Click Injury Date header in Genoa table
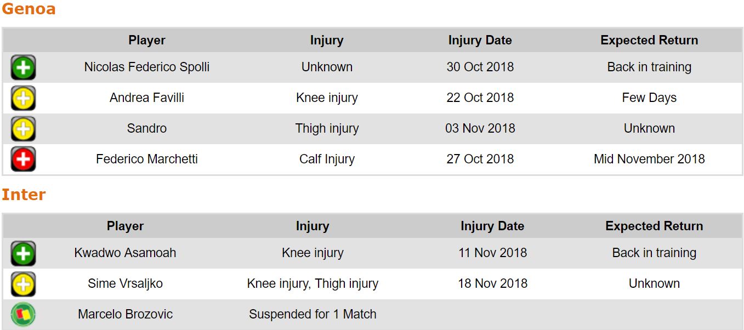 tap(480, 41)
